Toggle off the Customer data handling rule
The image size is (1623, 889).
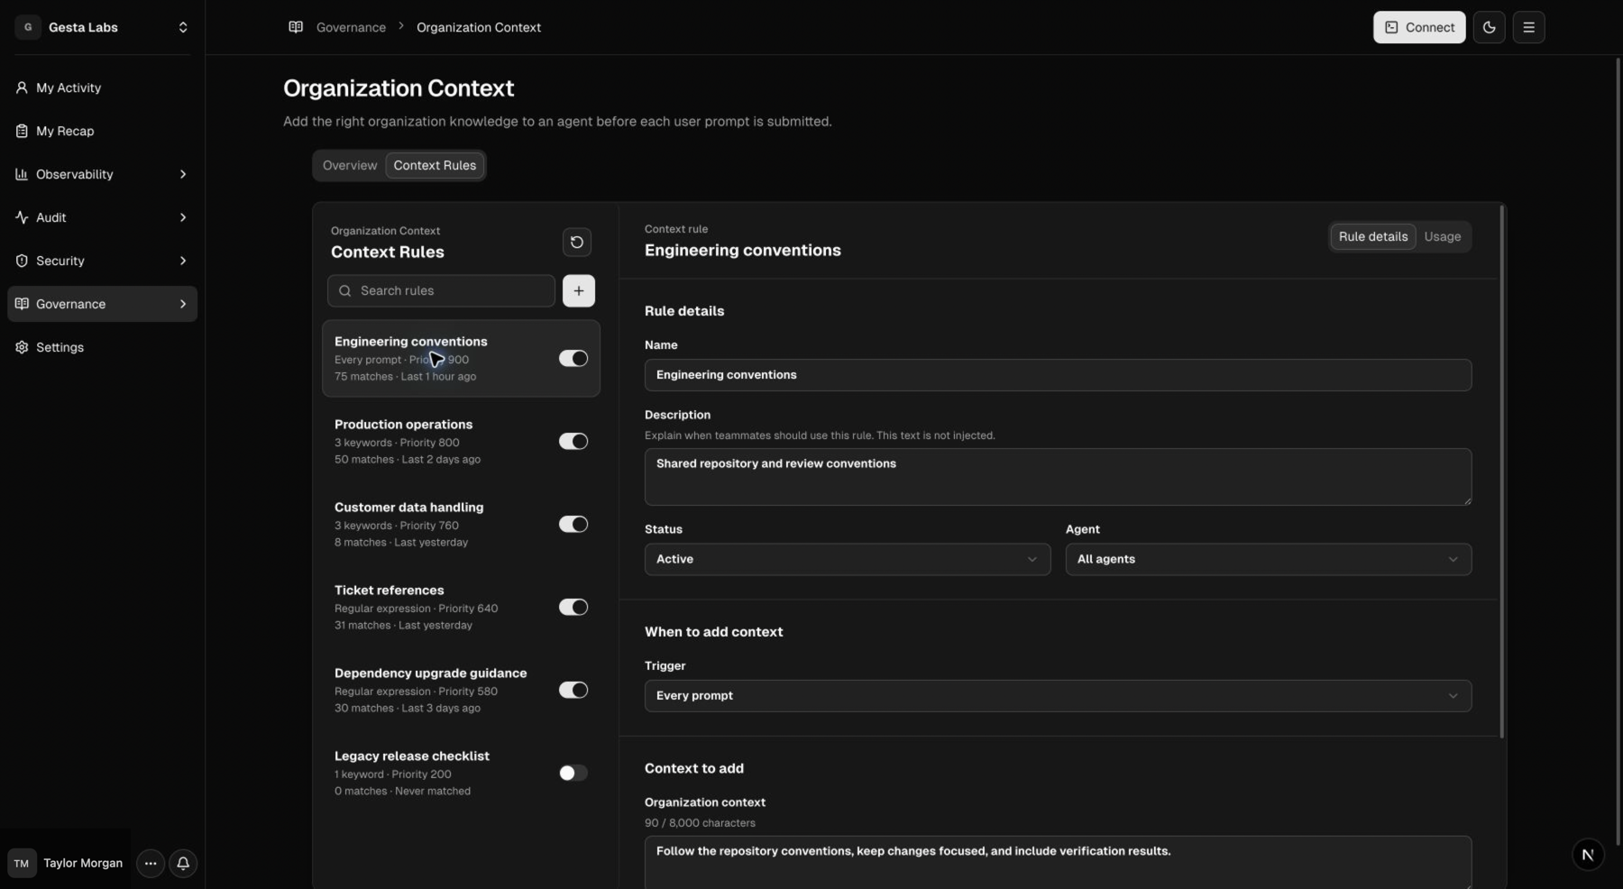[573, 524]
